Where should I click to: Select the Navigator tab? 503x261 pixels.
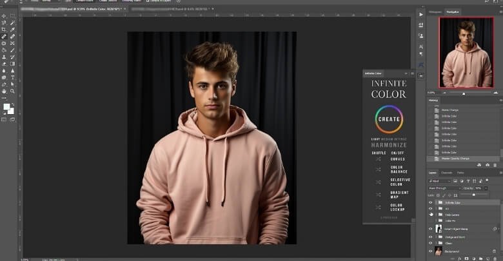[x=453, y=12]
